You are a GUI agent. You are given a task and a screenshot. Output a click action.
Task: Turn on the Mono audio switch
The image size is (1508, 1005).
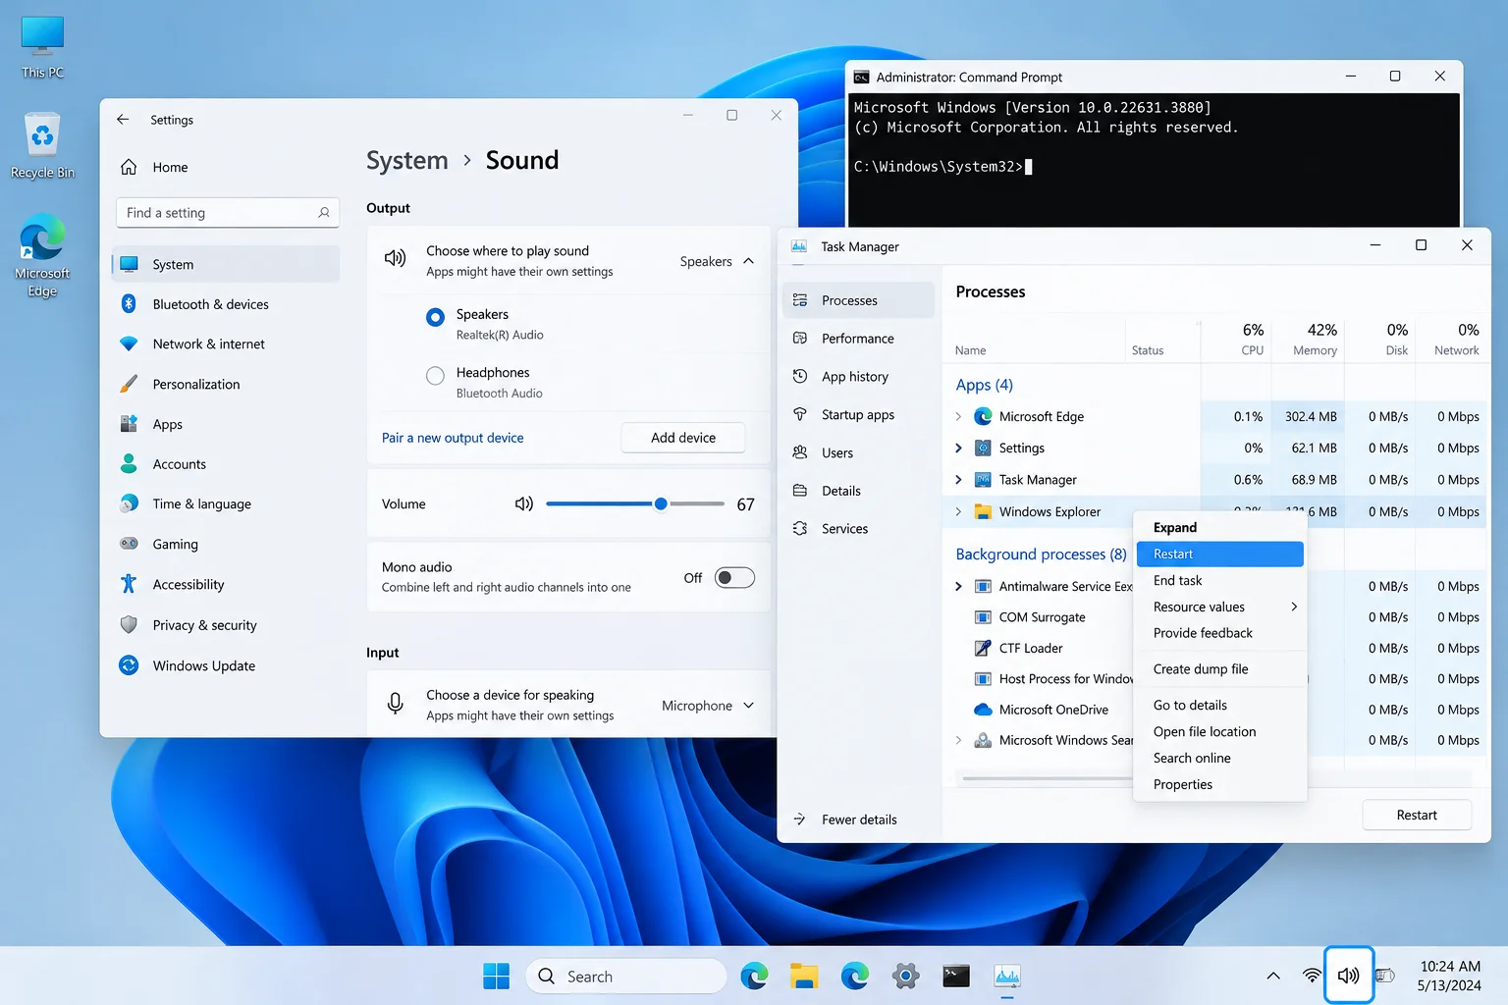coord(734,578)
